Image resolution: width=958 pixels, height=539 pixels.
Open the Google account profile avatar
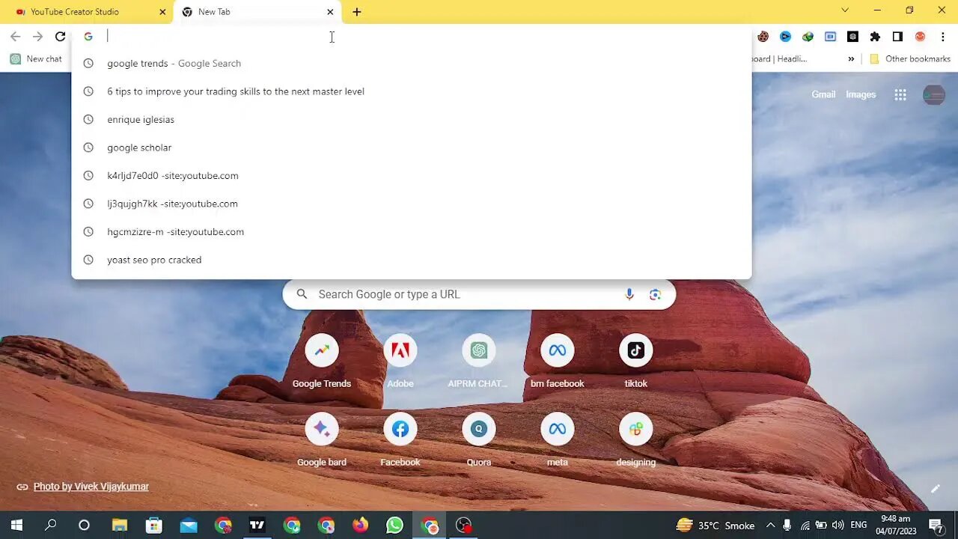tap(934, 94)
